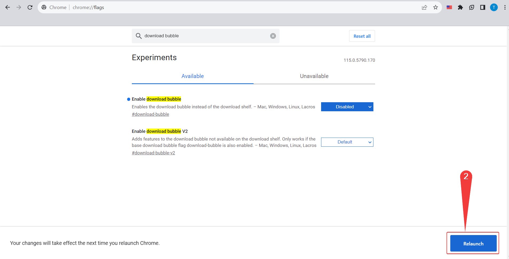Bookmark this page with the star icon

tap(436, 7)
